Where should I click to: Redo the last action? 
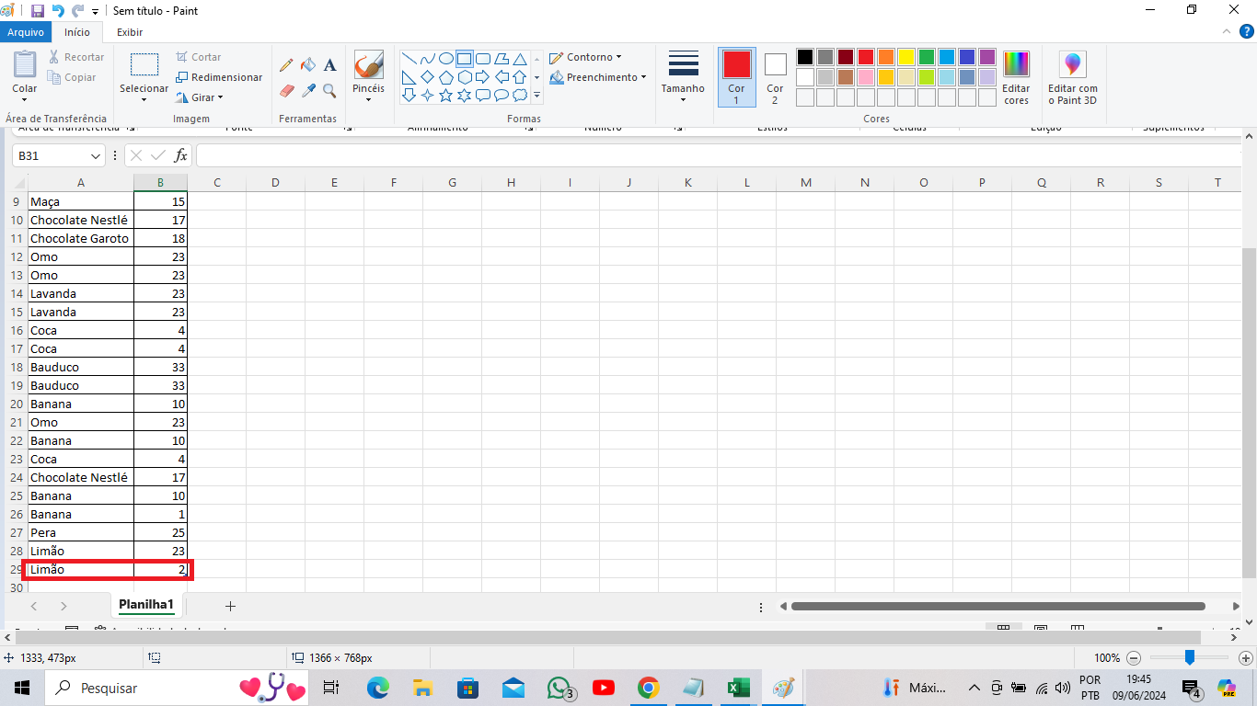78,11
